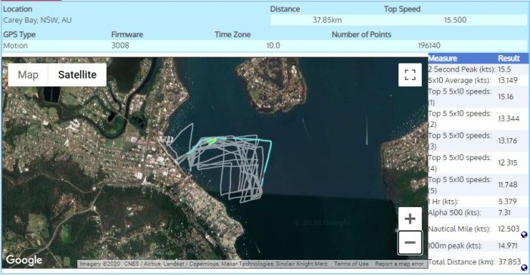The height and width of the screenshot is (275, 530).
Task: Click the 15.500 top speed value
Action: (x=455, y=20)
